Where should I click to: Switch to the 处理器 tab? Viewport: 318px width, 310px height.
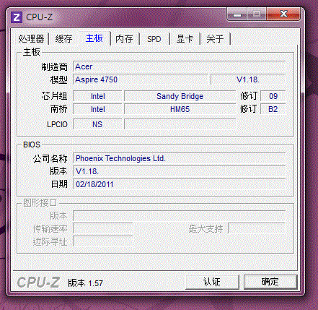(31, 39)
